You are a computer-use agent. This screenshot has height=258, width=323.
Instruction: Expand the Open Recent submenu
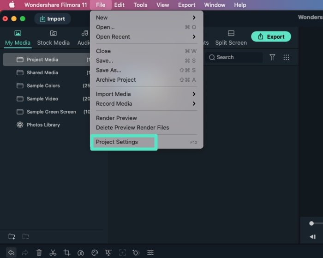tap(146, 36)
